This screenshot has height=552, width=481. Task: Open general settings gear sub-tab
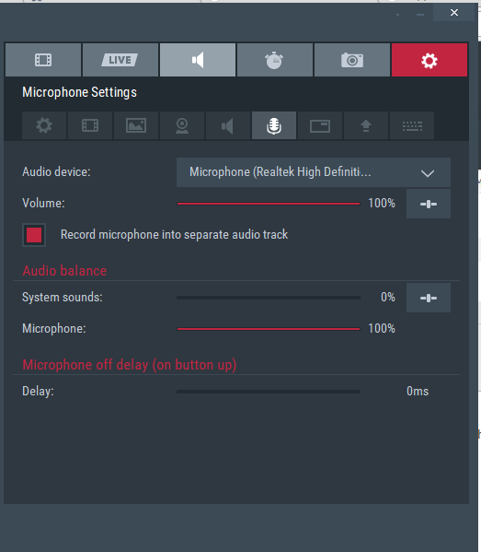click(44, 125)
